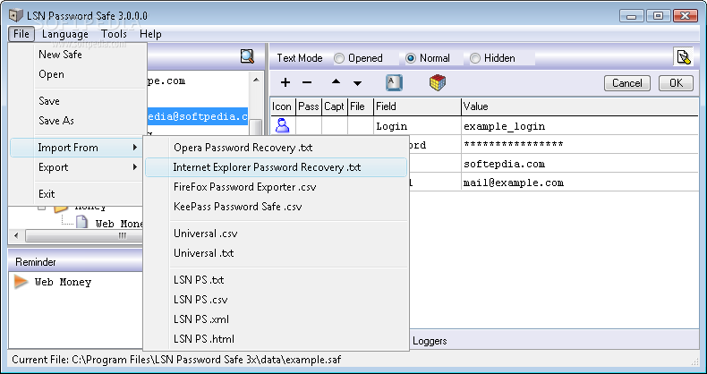Click the mail@example.com value cell
Screen dimensions: 707x374
[579, 183]
